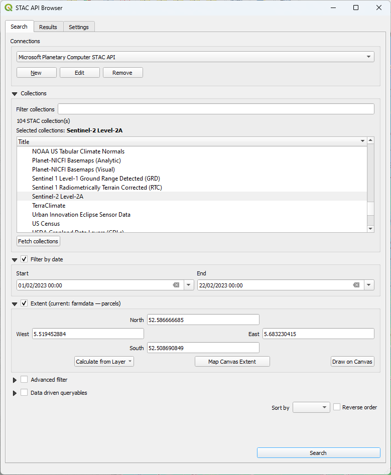
Task: Open the Connections dropdown list
Action: click(369, 57)
